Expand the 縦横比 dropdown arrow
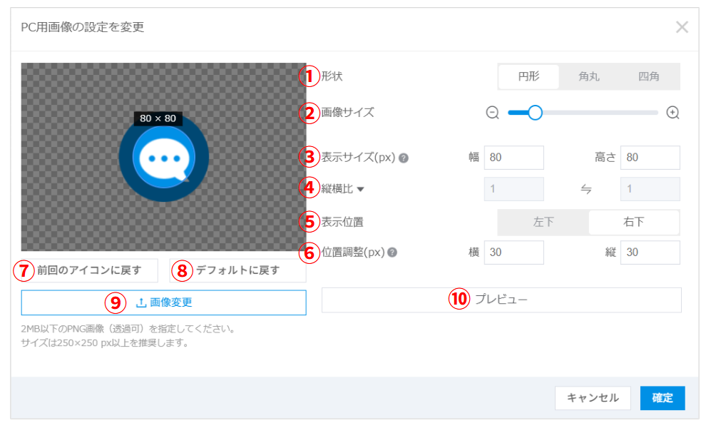This screenshot has width=706, height=423. pos(360,189)
